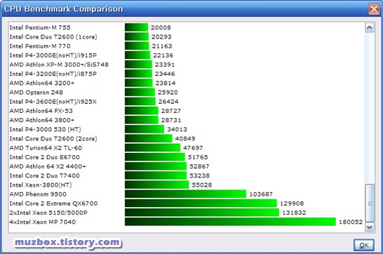
Task: Click the score value 180052
Action: point(351,222)
